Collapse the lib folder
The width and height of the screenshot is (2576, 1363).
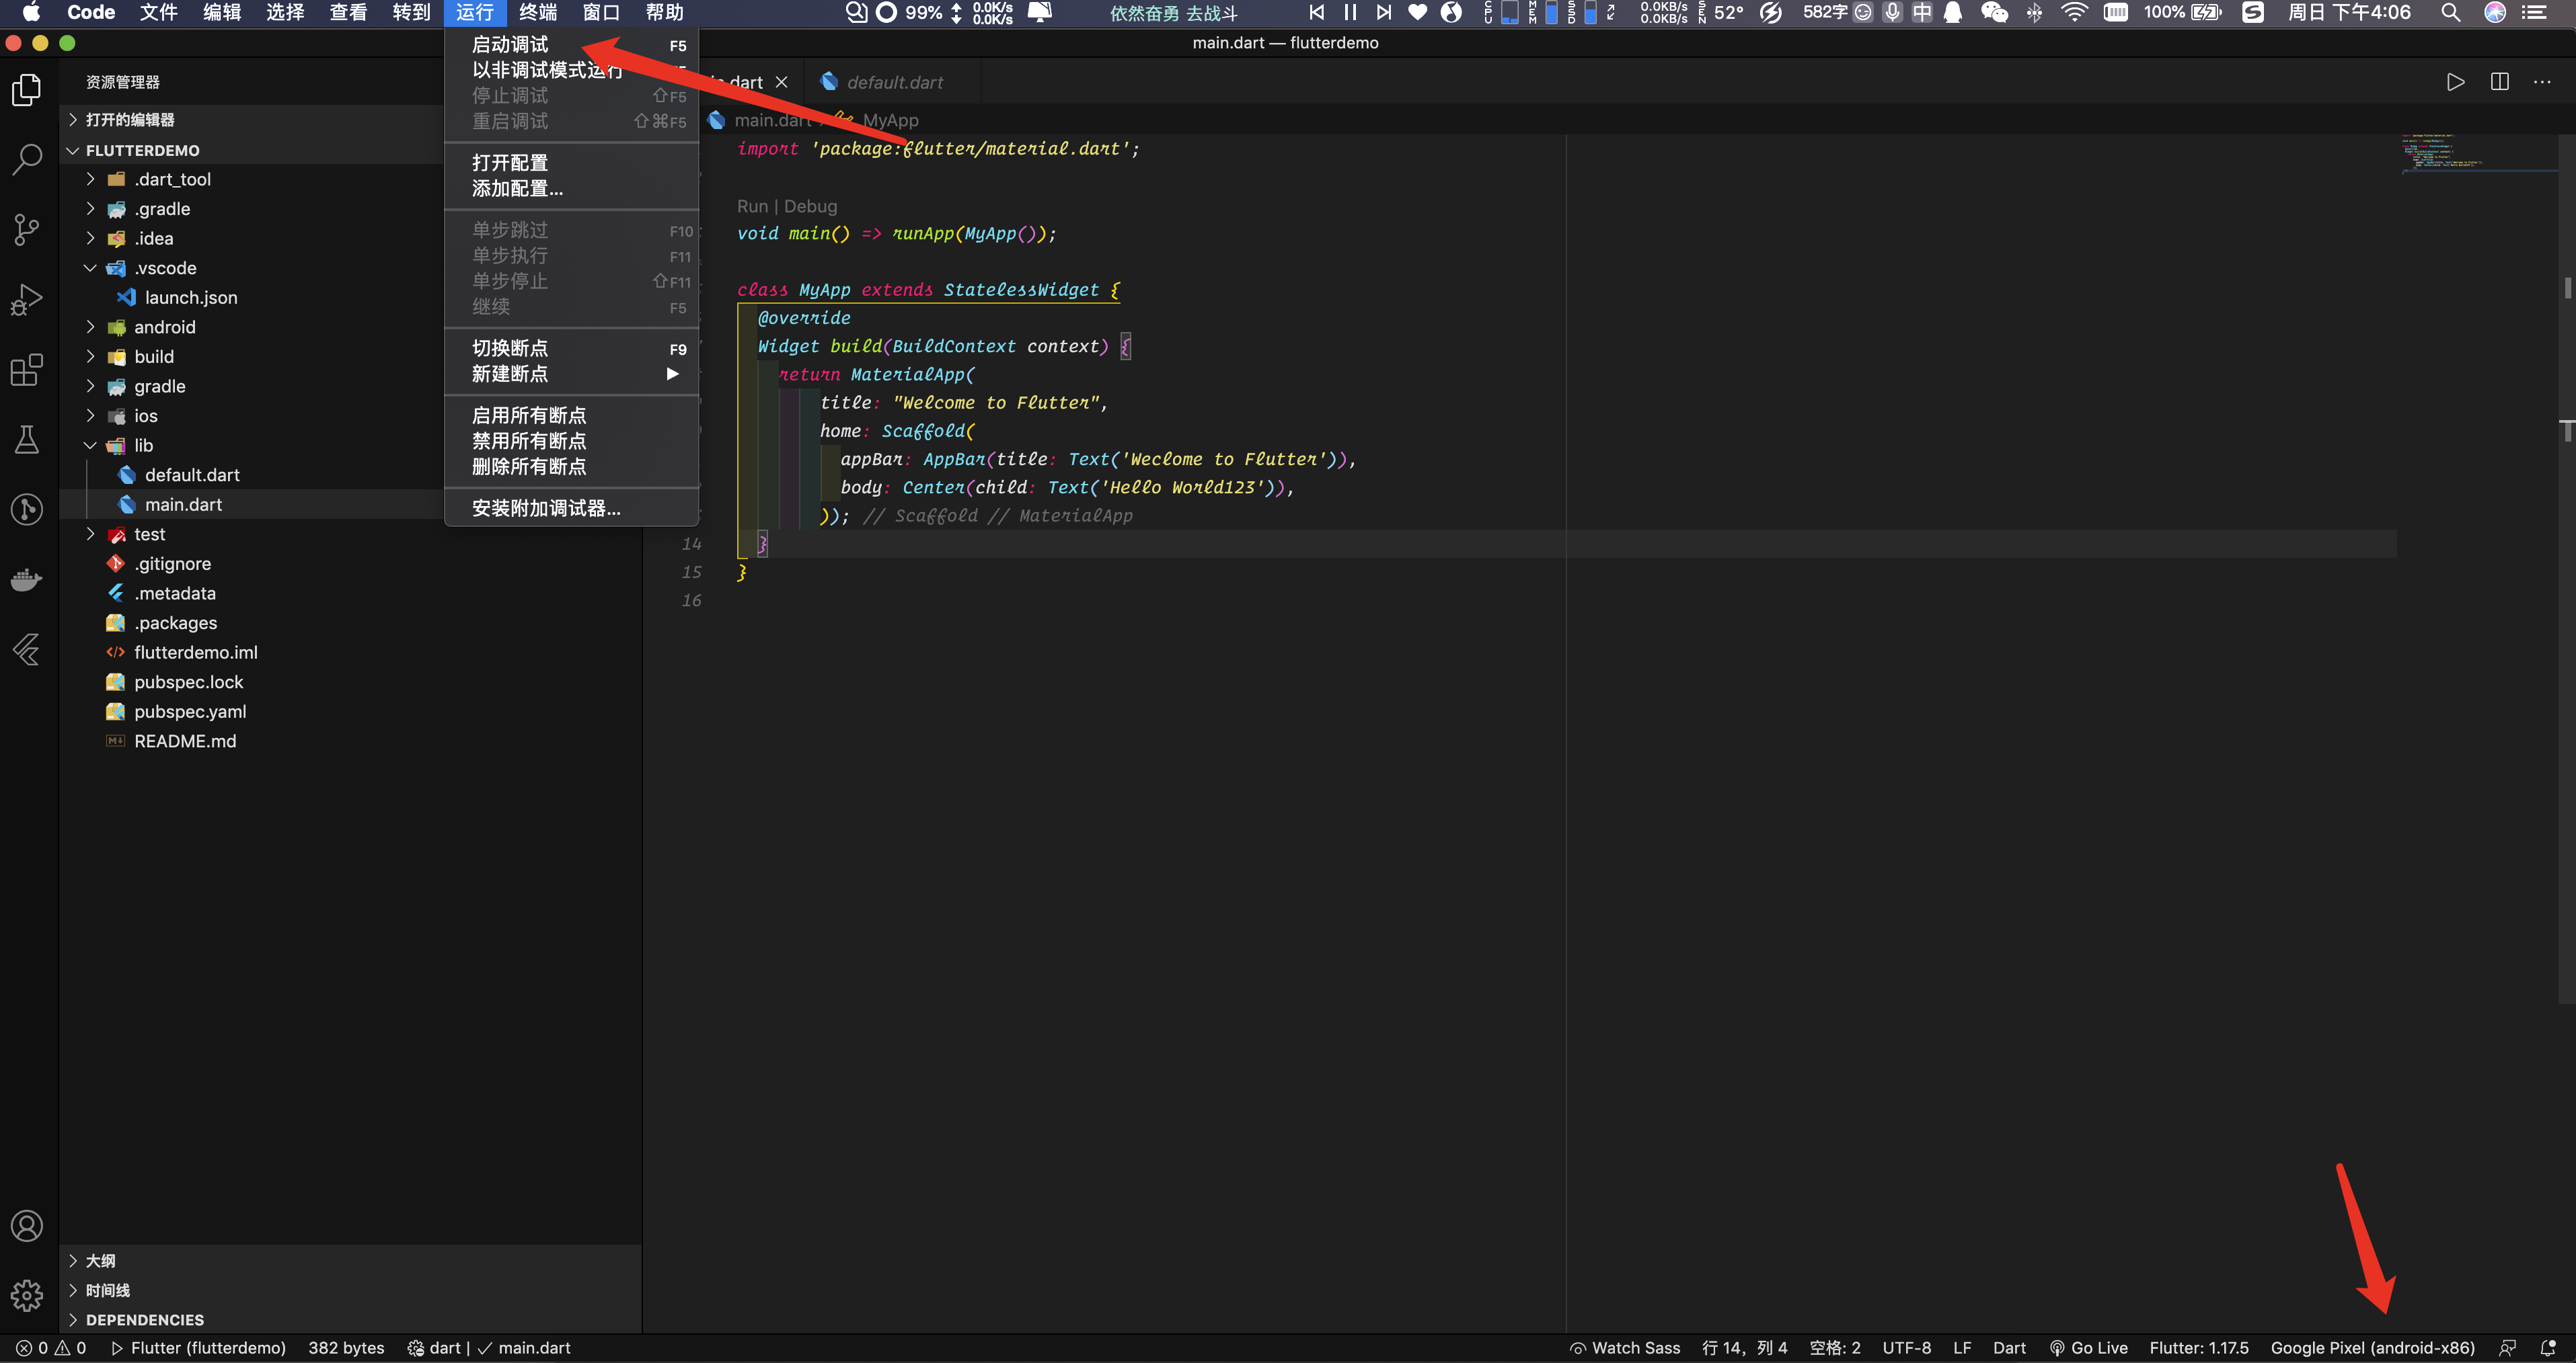pos(143,446)
